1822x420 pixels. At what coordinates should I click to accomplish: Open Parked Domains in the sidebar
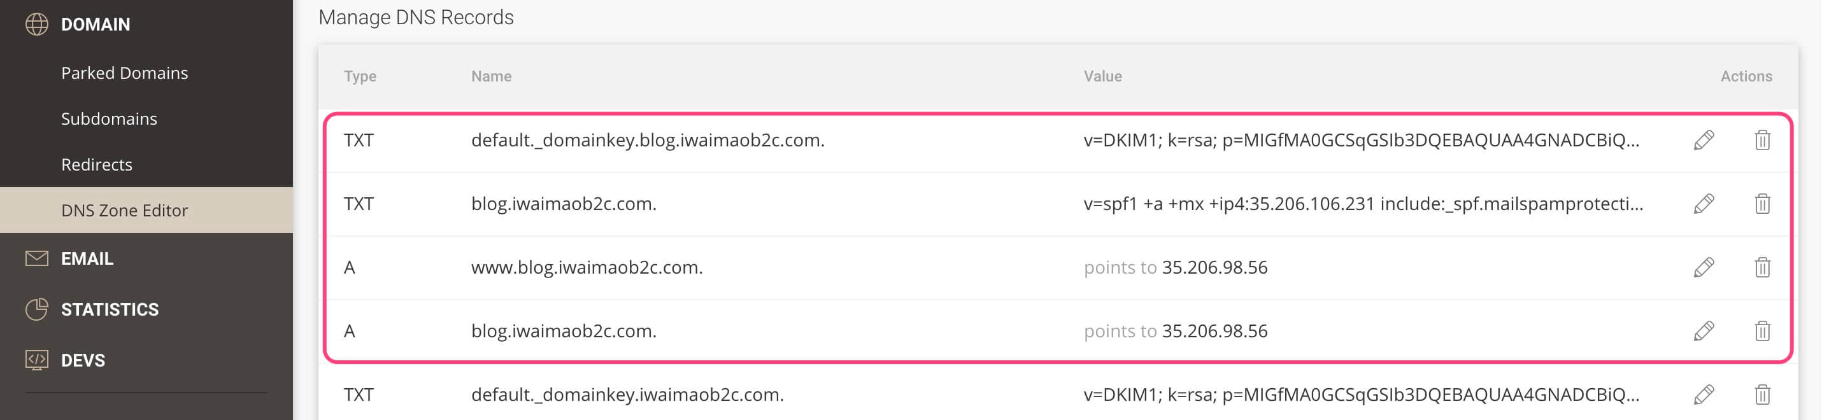point(124,73)
